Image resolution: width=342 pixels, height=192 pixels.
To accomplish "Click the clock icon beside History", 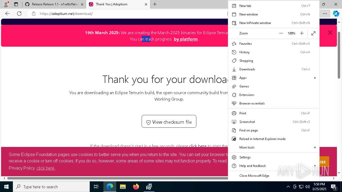I will click(x=234, y=52).
